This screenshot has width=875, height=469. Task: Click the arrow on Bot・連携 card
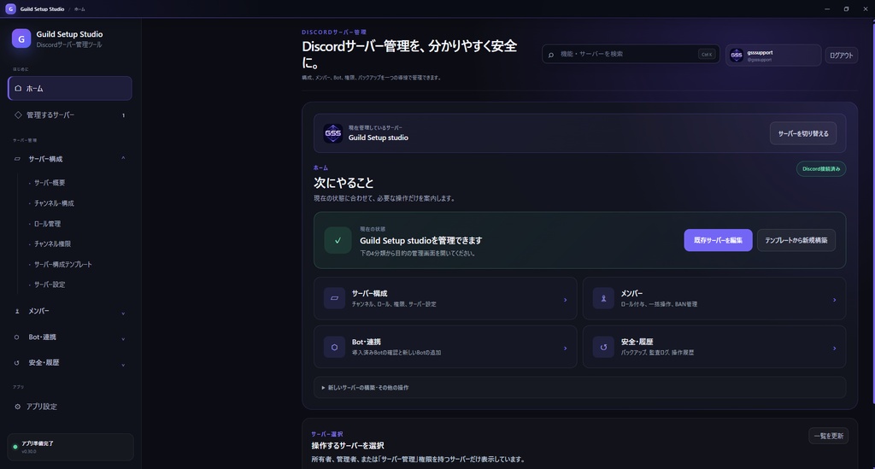pyautogui.click(x=566, y=349)
